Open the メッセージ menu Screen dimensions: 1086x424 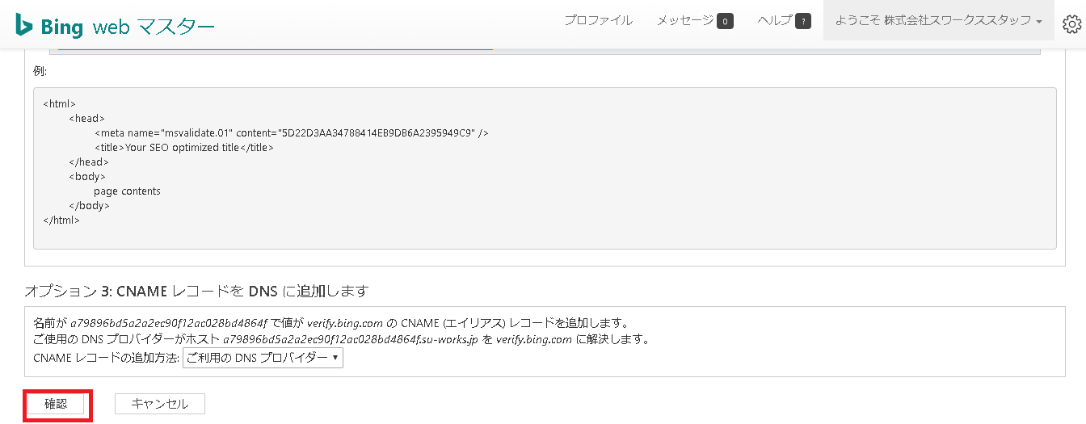pos(685,21)
